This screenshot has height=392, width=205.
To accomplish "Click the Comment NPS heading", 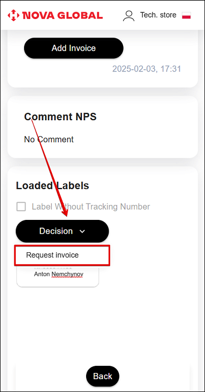I will [60, 117].
